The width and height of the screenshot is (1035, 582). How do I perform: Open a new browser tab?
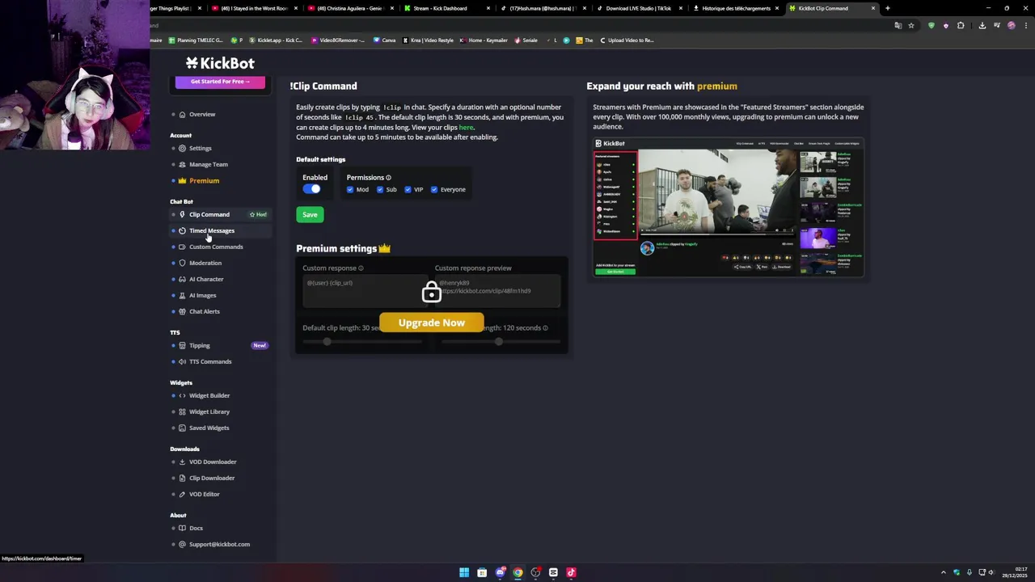pos(887,8)
